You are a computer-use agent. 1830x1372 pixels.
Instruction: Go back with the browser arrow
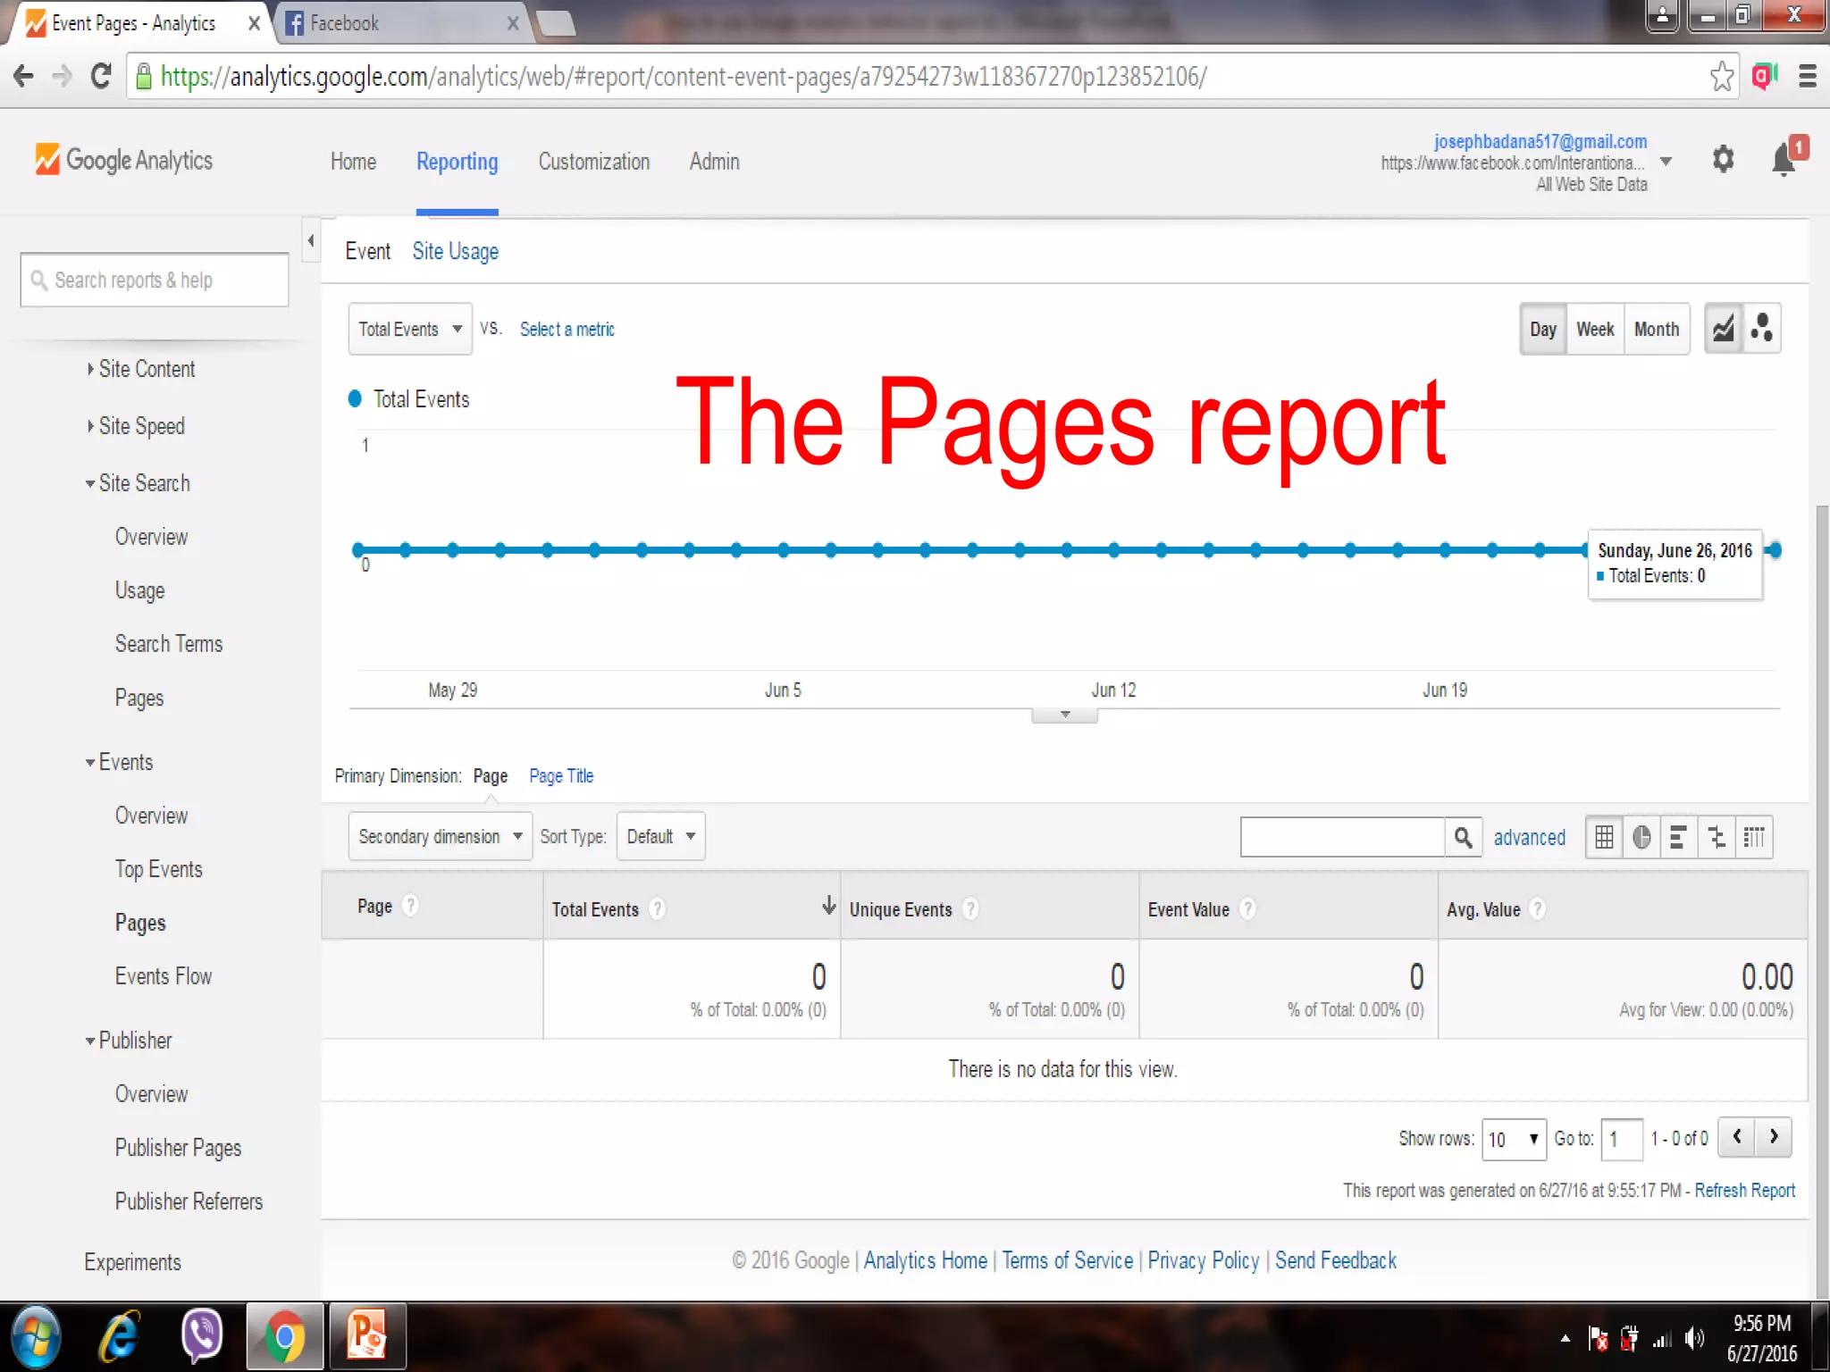(x=24, y=77)
